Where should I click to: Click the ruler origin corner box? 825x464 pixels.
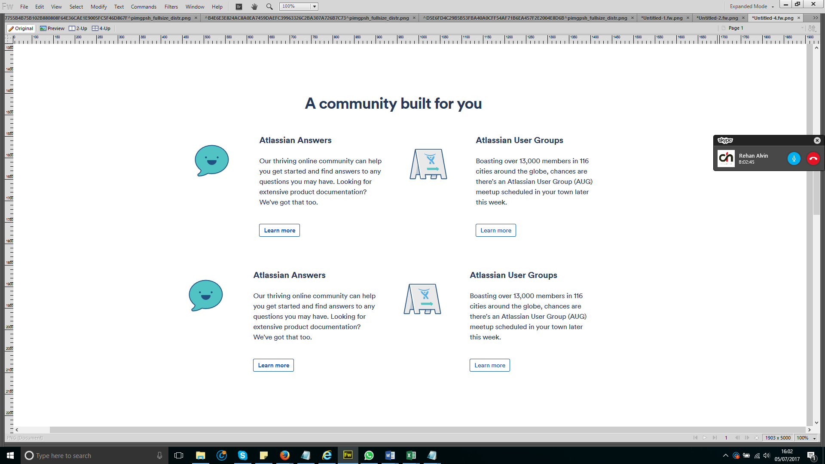(9, 39)
